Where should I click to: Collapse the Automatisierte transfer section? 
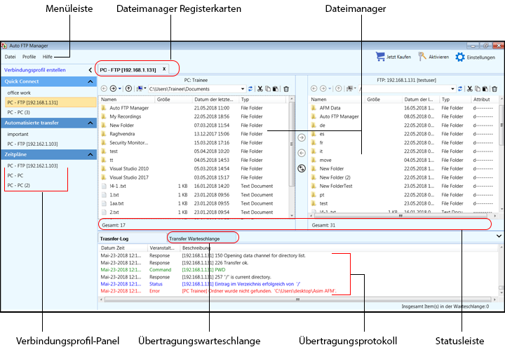(x=91, y=123)
